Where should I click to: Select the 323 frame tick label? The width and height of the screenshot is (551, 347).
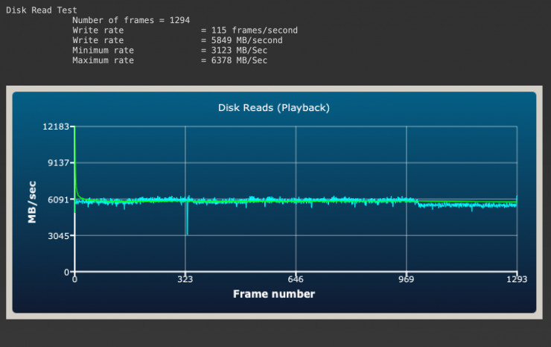185,280
